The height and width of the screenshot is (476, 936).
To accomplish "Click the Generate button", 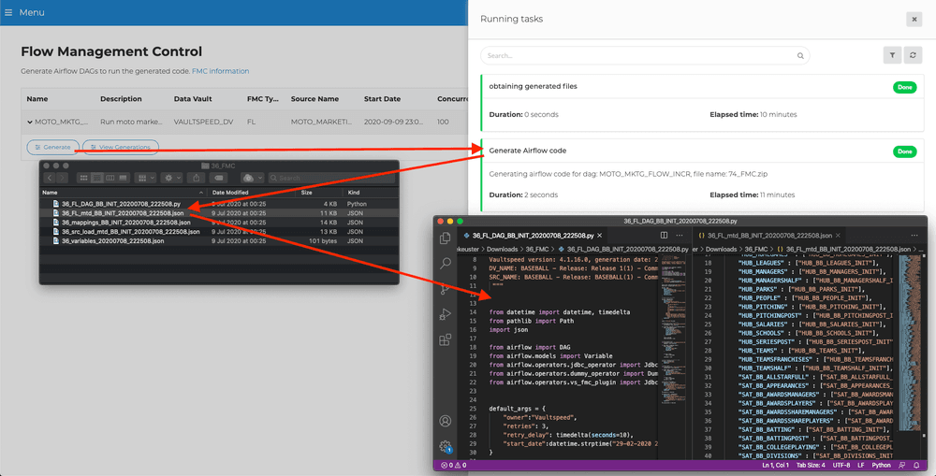I will (x=52, y=147).
